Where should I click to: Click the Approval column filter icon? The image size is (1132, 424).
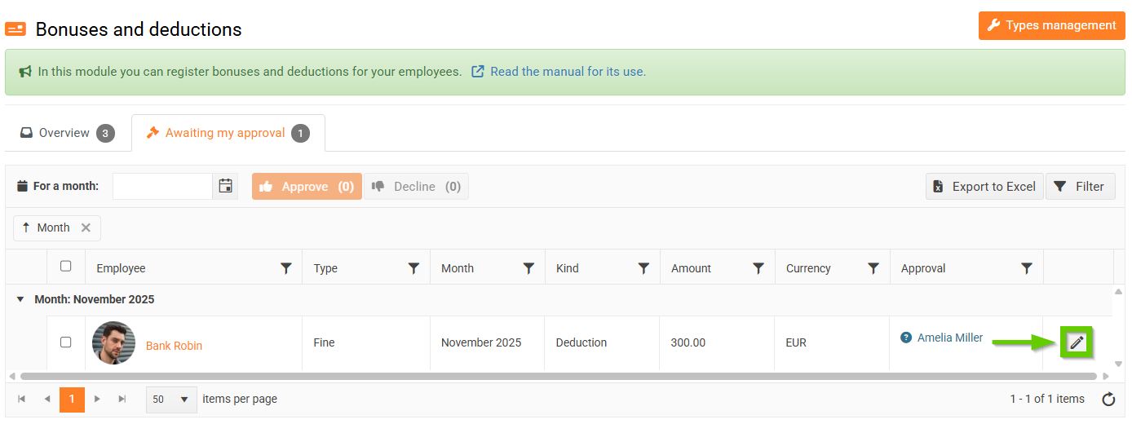click(x=1027, y=268)
